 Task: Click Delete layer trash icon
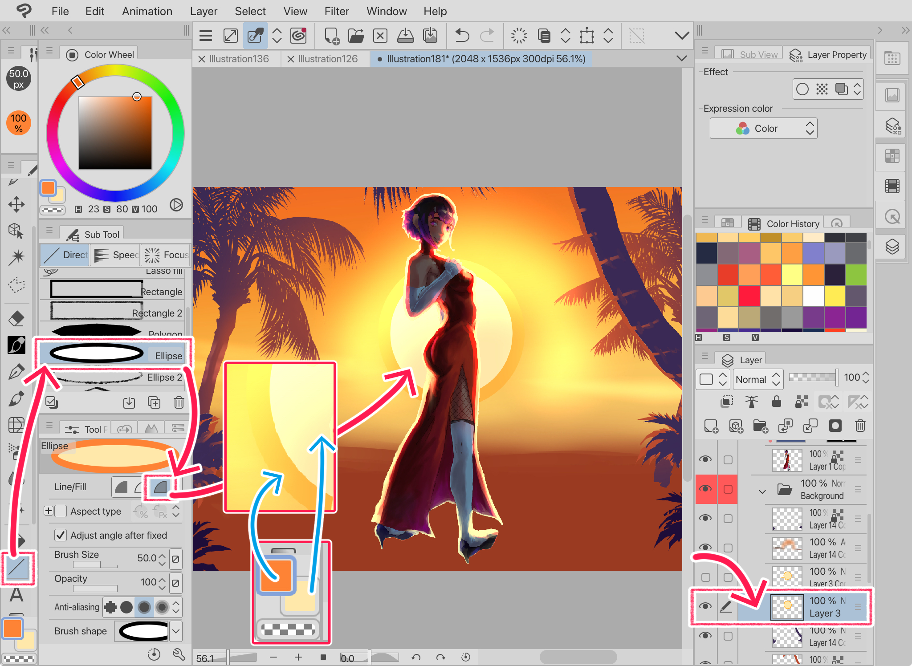click(860, 426)
